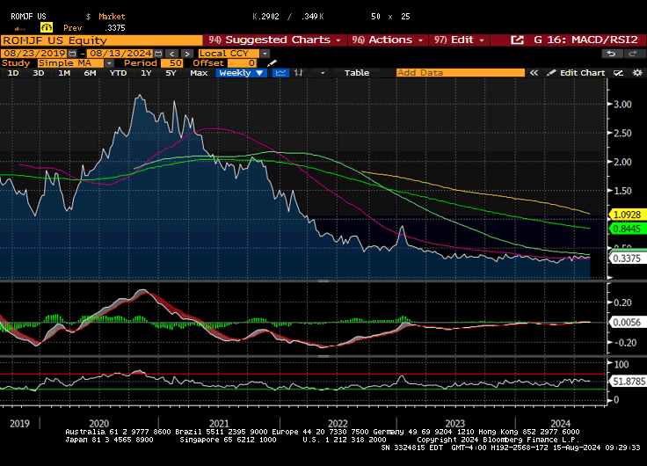Undo the last chart change
Viewport: 647px width, 466px height.
(x=611, y=54)
